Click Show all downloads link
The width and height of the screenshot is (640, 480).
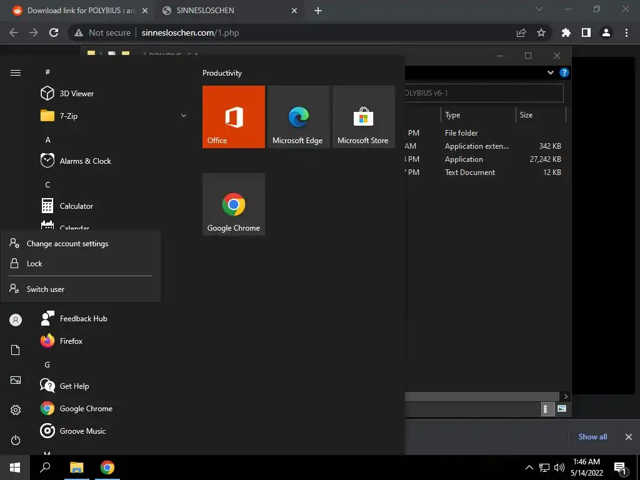point(592,437)
